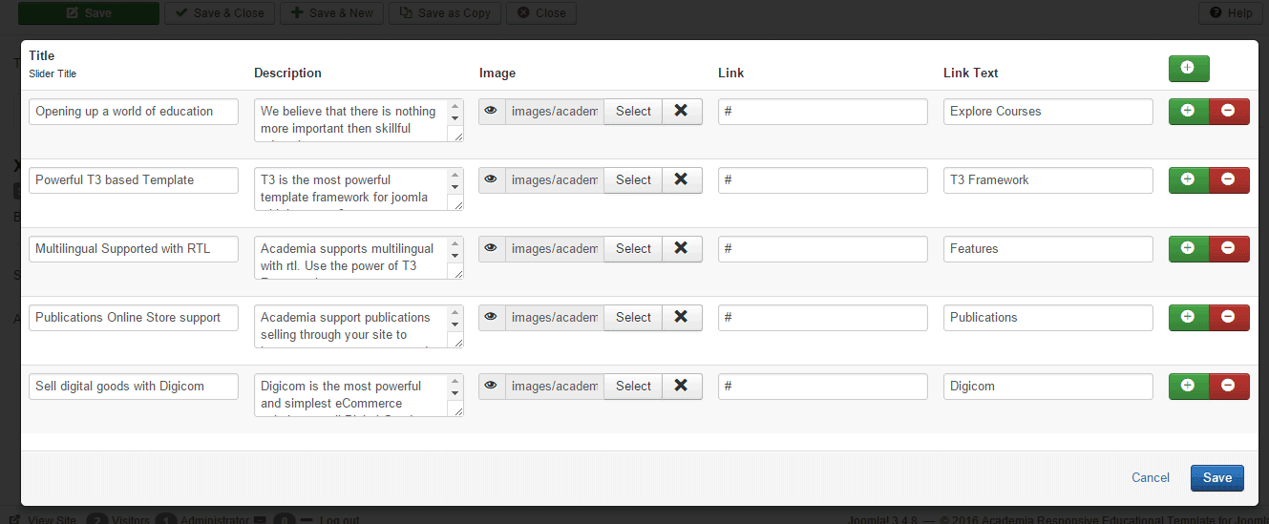This screenshot has height=524, width=1269.
Task: Select image for the Publications row
Action: point(632,317)
